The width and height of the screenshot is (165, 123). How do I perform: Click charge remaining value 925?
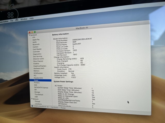(x=82, y=59)
